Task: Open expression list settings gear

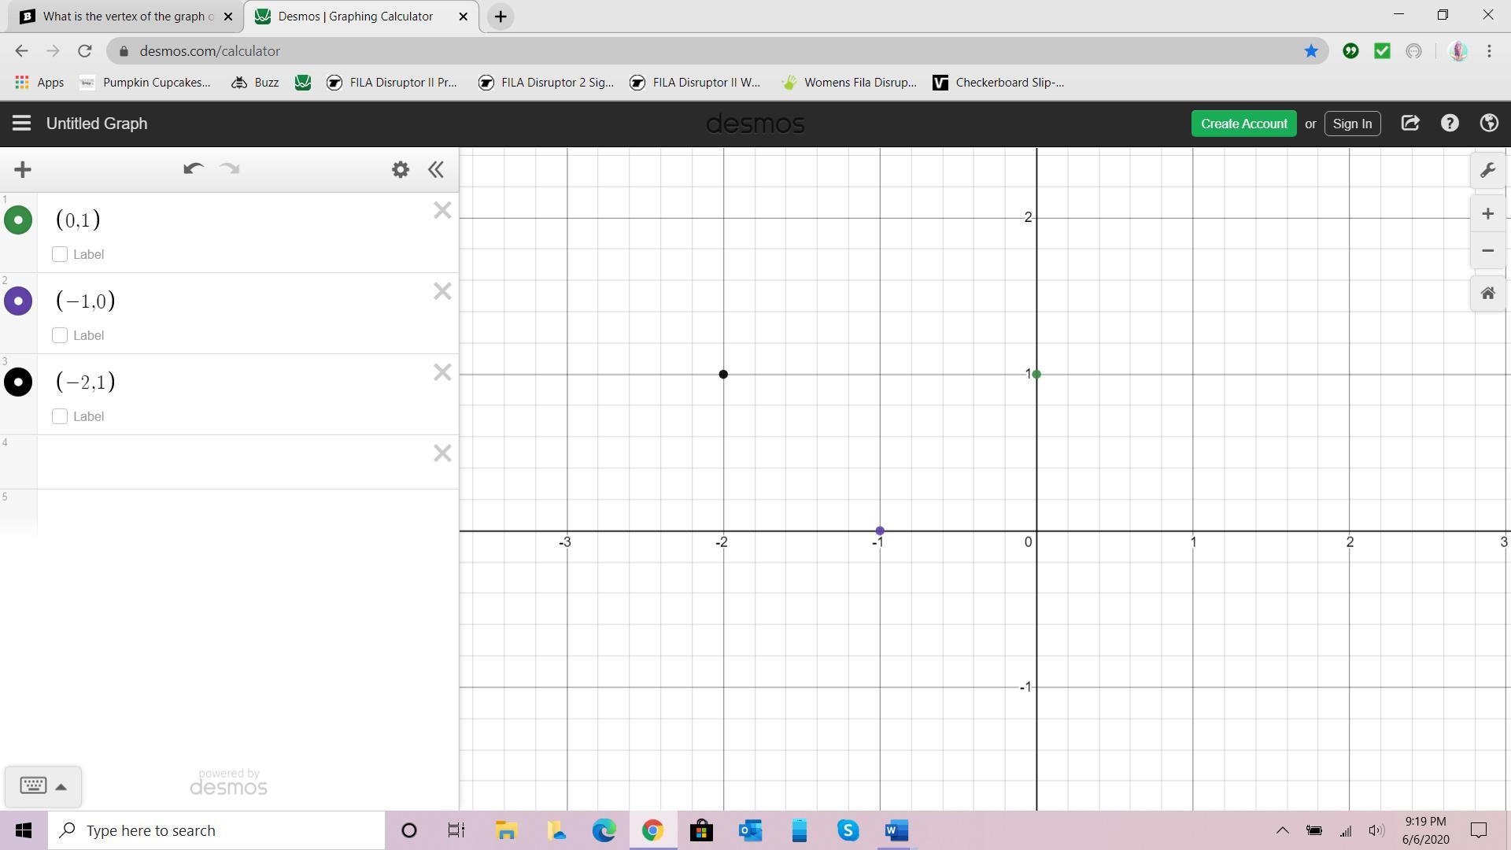Action: click(x=401, y=169)
